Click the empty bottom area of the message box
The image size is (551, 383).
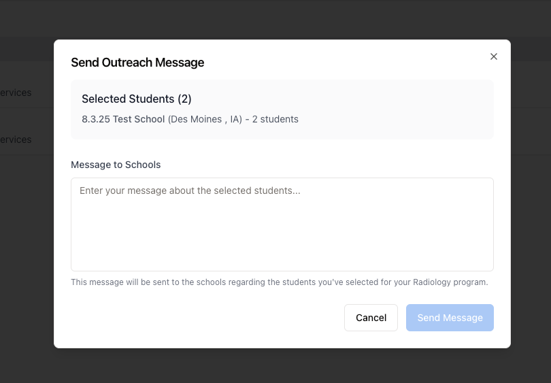tap(282, 255)
